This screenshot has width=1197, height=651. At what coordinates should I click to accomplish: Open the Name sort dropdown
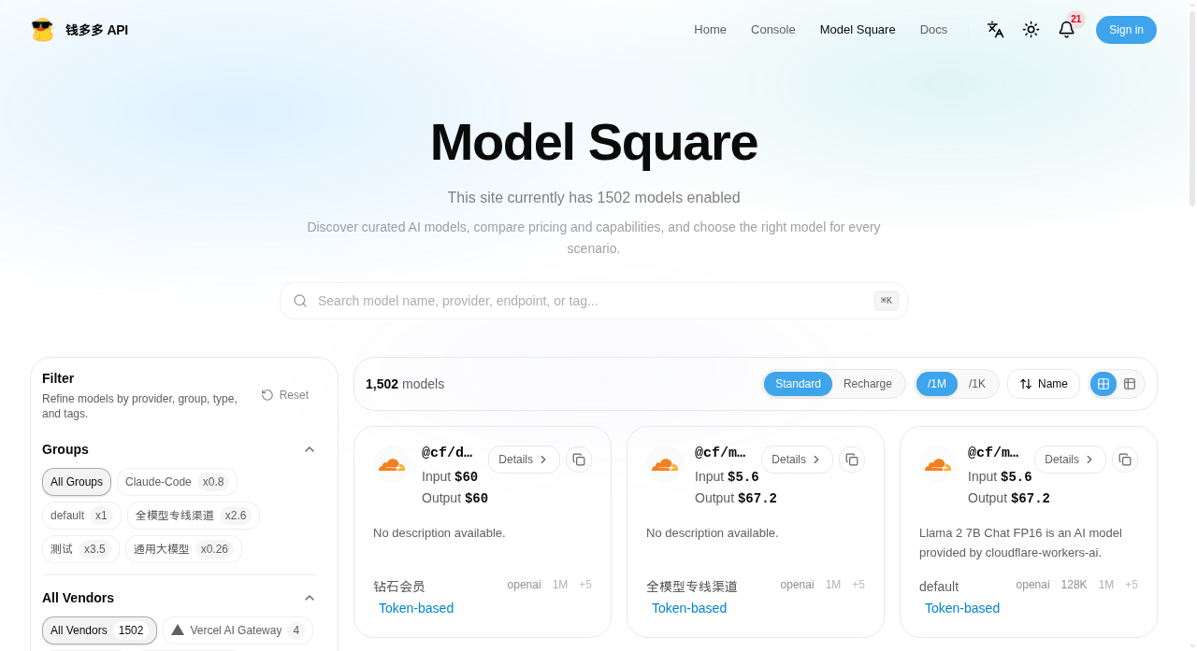(x=1044, y=384)
